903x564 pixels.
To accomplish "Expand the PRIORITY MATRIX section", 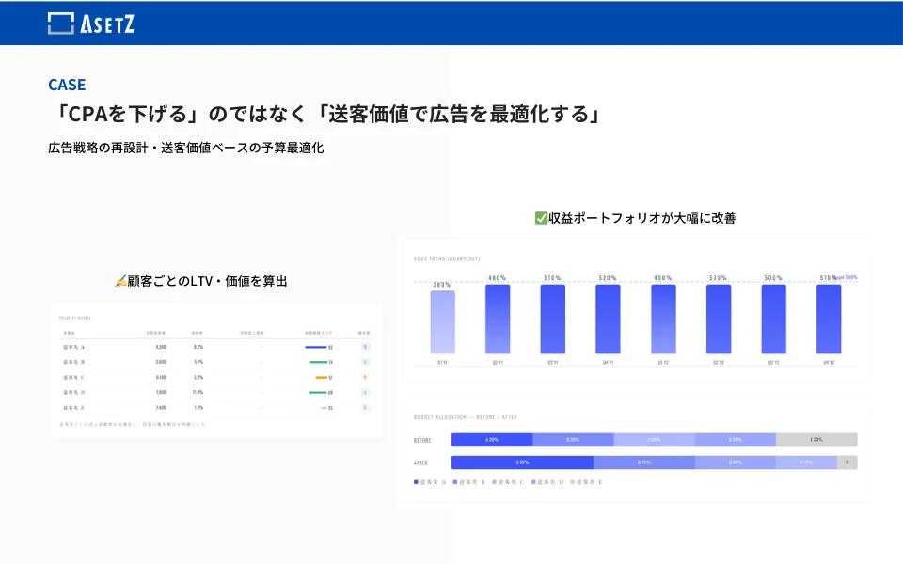I will point(73,316).
